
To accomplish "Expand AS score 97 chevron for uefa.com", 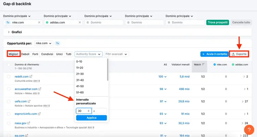I will [x=166, y=102].
